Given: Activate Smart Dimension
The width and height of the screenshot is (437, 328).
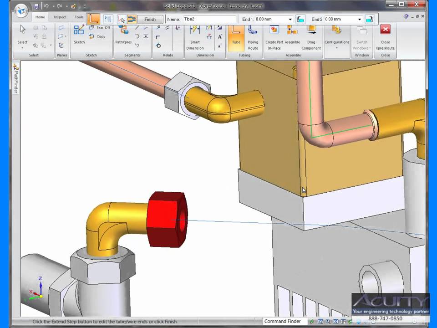Looking at the screenshot, I should point(195,37).
